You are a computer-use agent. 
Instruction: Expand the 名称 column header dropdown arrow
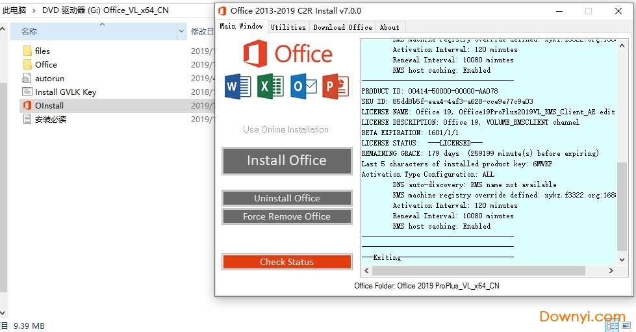(x=181, y=31)
